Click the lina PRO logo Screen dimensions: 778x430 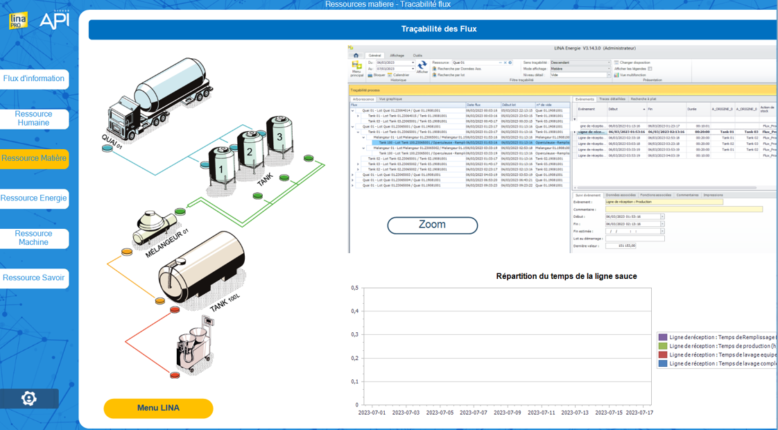click(18, 20)
